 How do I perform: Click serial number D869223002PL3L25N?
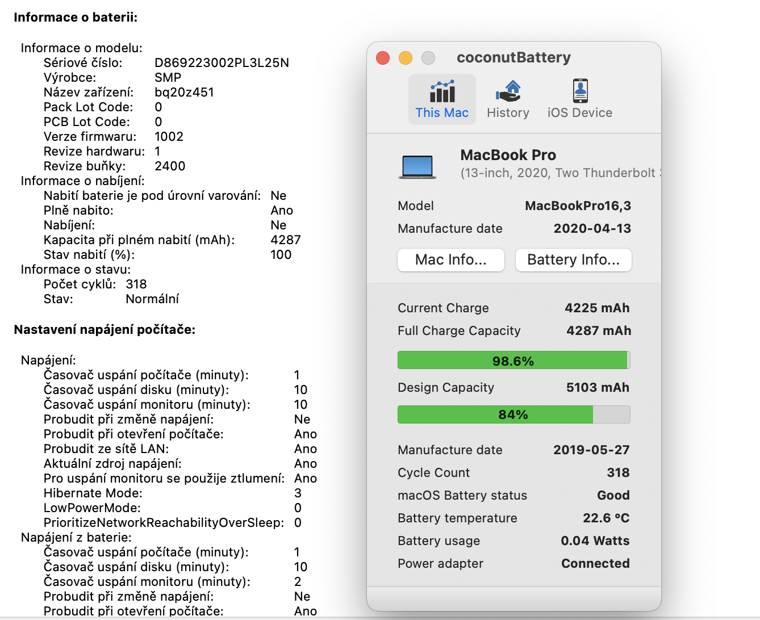(222, 62)
